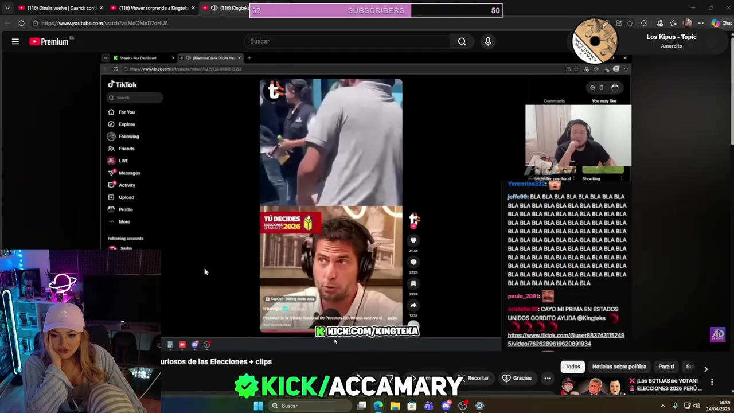
Task: Click the TikTok Explore sidebar item
Action: pos(122,124)
